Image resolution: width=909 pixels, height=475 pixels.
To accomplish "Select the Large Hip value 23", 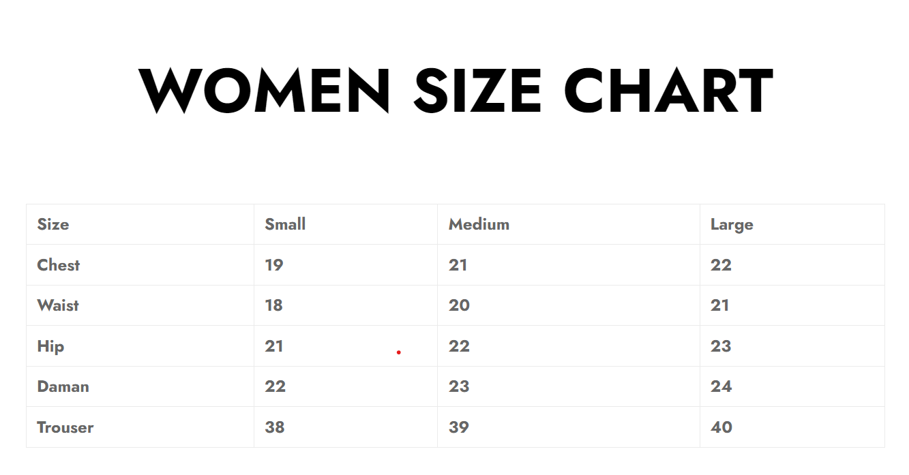I will click(721, 346).
